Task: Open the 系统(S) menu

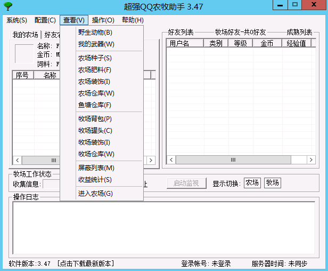Action: tap(17, 20)
